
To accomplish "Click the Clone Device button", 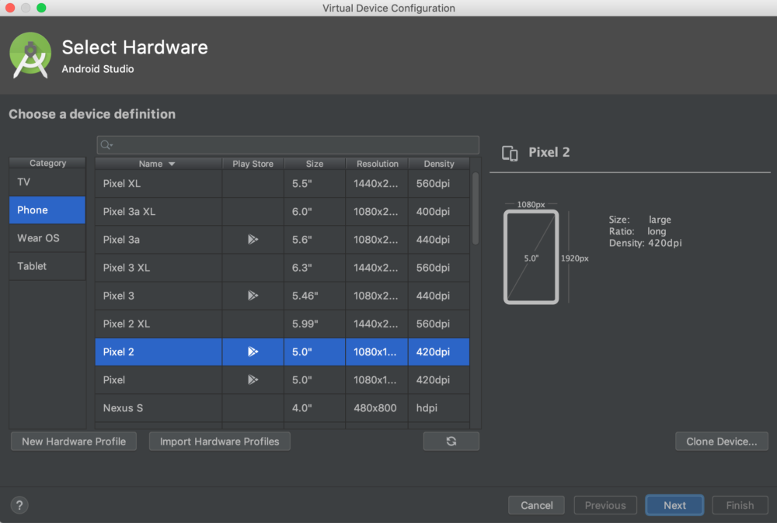I will point(722,442).
